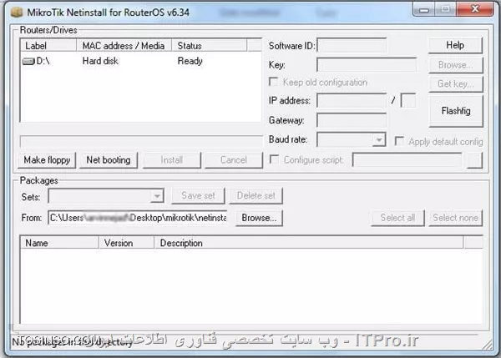The width and height of the screenshot is (501, 358).
Task: Click the Version column header
Action: click(x=127, y=243)
